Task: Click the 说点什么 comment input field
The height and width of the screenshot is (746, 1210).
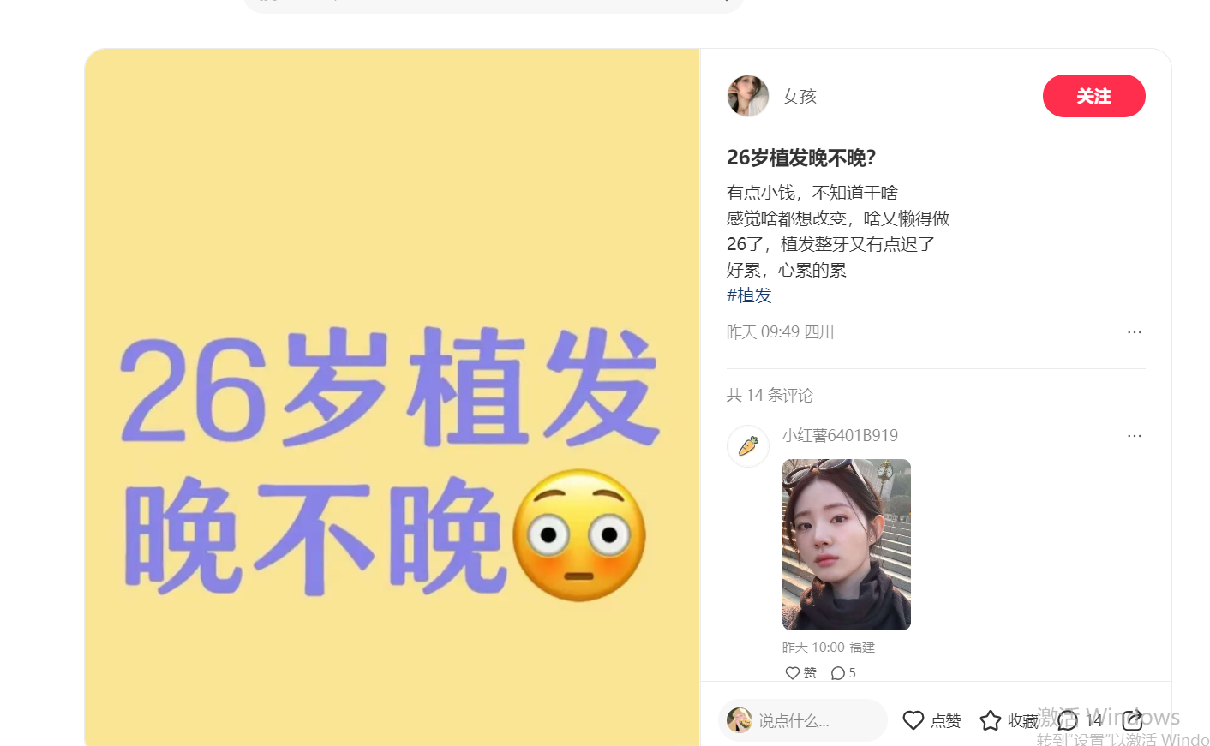Action: 803,720
